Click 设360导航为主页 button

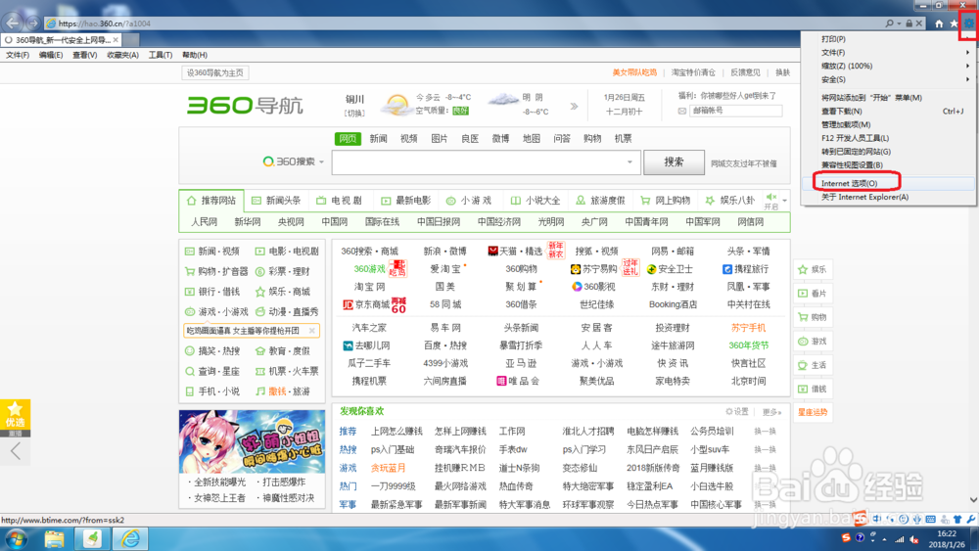pyautogui.click(x=215, y=73)
